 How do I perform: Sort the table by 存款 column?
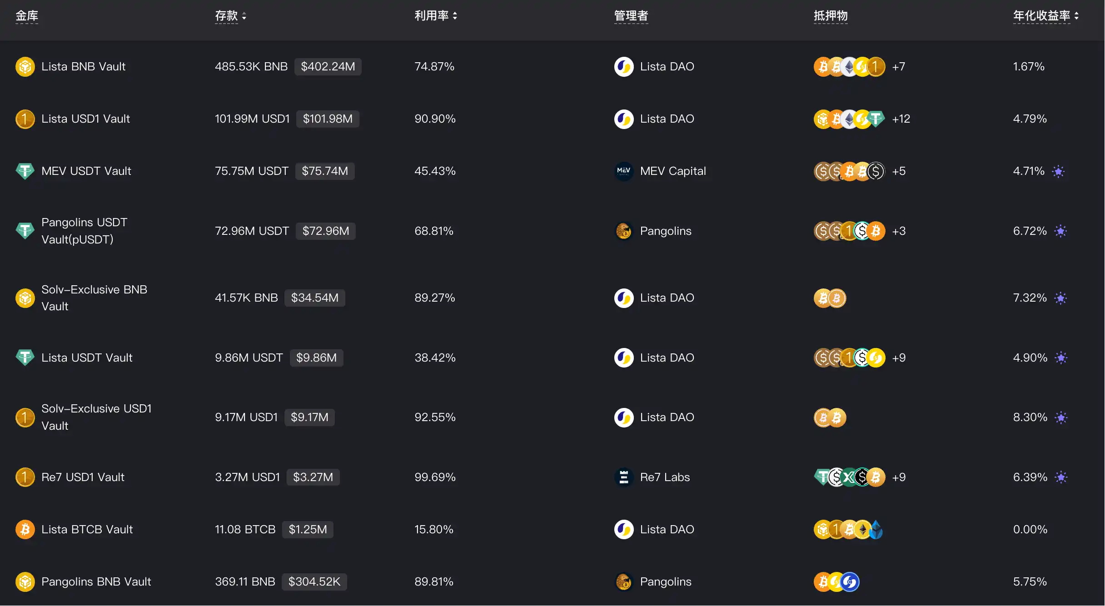tap(230, 16)
